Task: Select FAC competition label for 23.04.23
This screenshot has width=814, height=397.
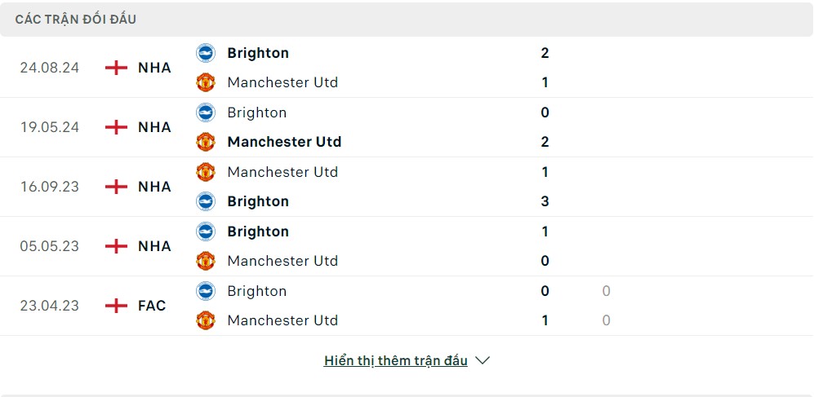Action: click(152, 306)
